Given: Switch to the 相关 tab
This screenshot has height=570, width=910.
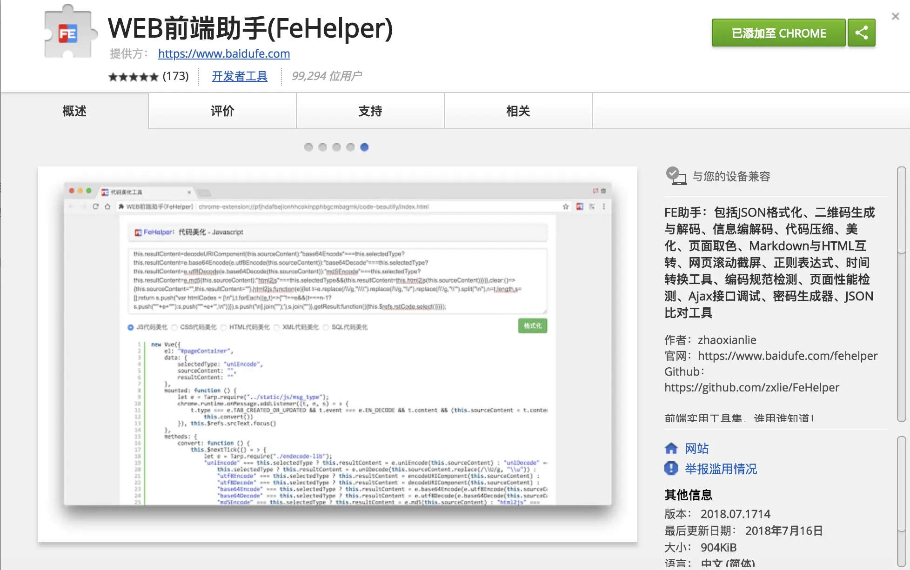Looking at the screenshot, I should point(518,111).
